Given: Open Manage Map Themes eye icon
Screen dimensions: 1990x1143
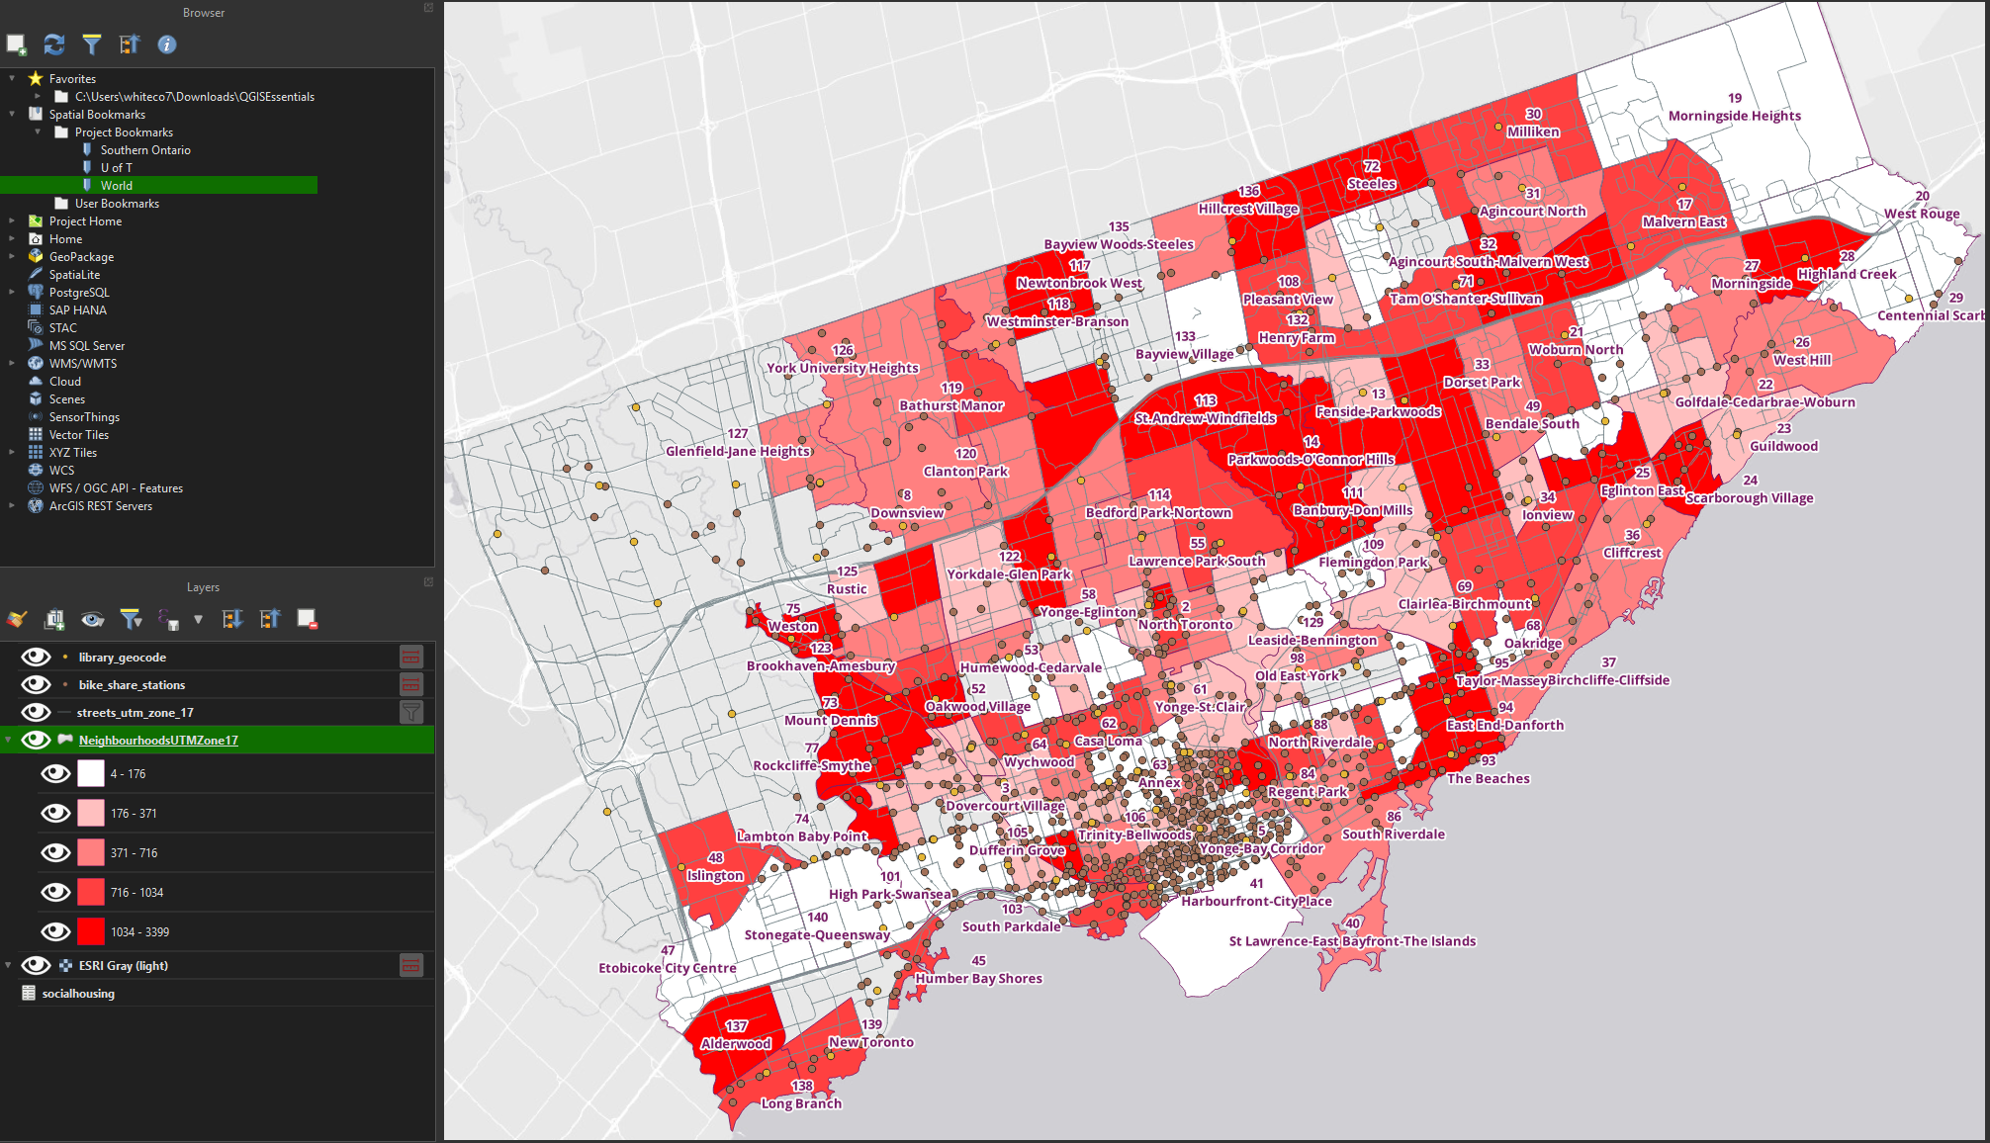Looking at the screenshot, I should click(93, 619).
